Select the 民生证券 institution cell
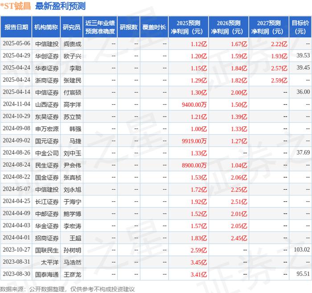The width and height of the screenshot is (312, 293). click(x=47, y=165)
